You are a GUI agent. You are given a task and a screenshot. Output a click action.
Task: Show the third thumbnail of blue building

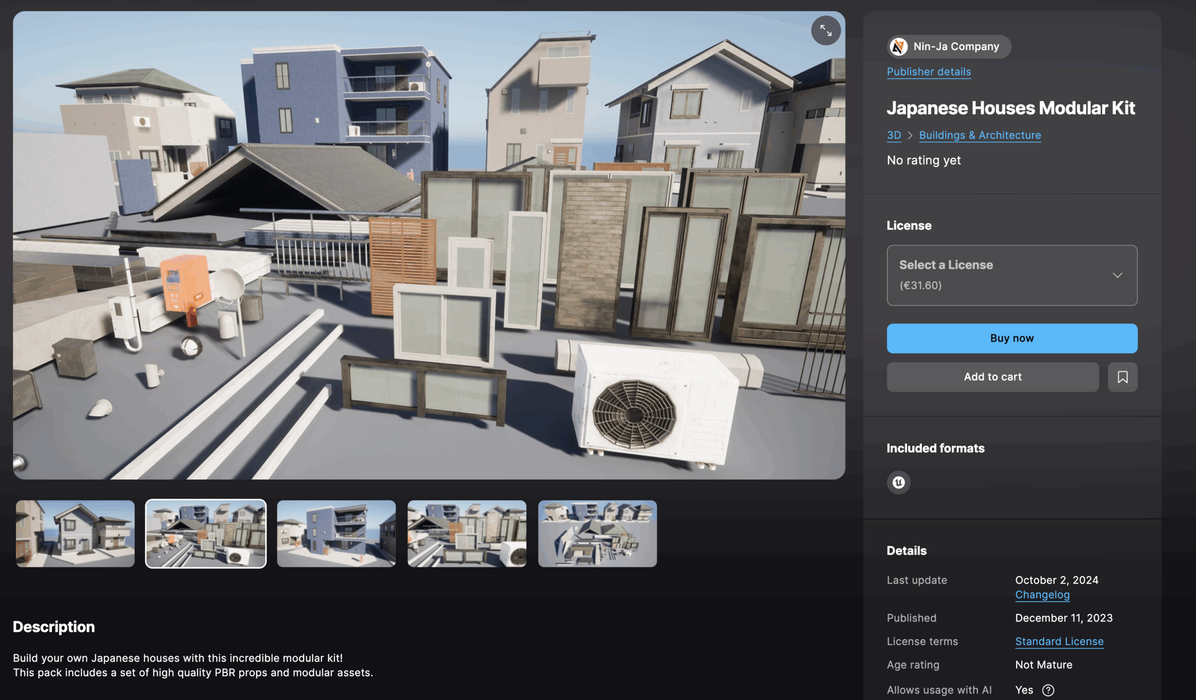[336, 534]
